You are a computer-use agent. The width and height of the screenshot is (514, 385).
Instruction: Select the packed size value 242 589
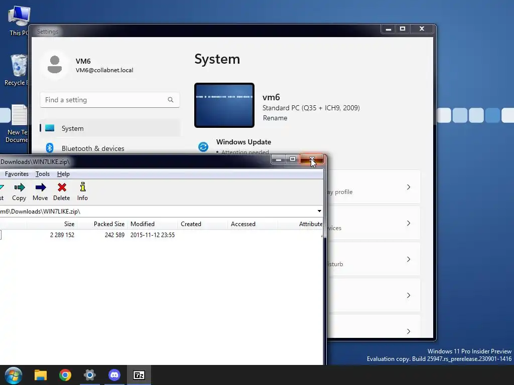pyautogui.click(x=114, y=235)
